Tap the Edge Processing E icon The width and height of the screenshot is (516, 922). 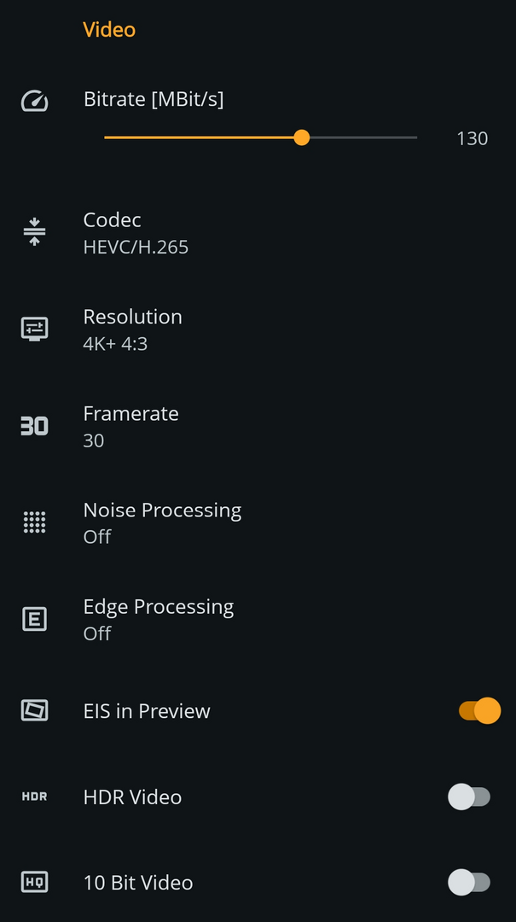tap(34, 619)
